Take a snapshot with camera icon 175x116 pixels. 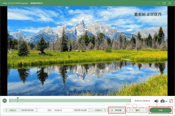coord(163,101)
